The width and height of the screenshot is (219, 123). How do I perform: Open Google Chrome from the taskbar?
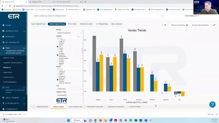[95, 120]
